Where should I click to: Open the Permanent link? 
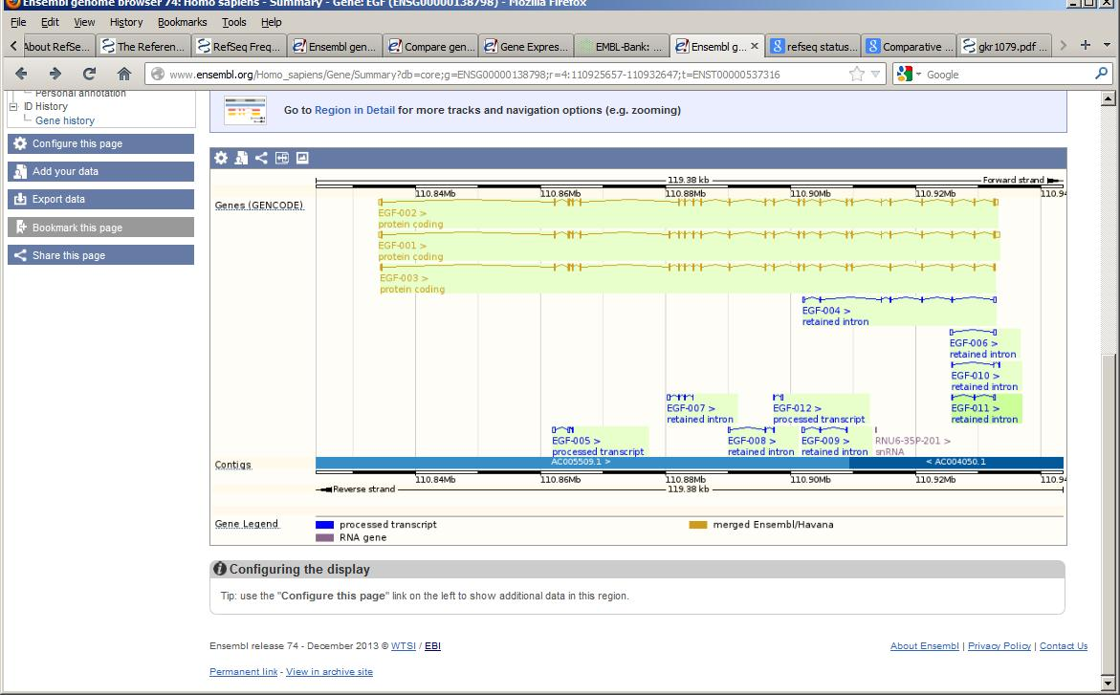coord(244,671)
